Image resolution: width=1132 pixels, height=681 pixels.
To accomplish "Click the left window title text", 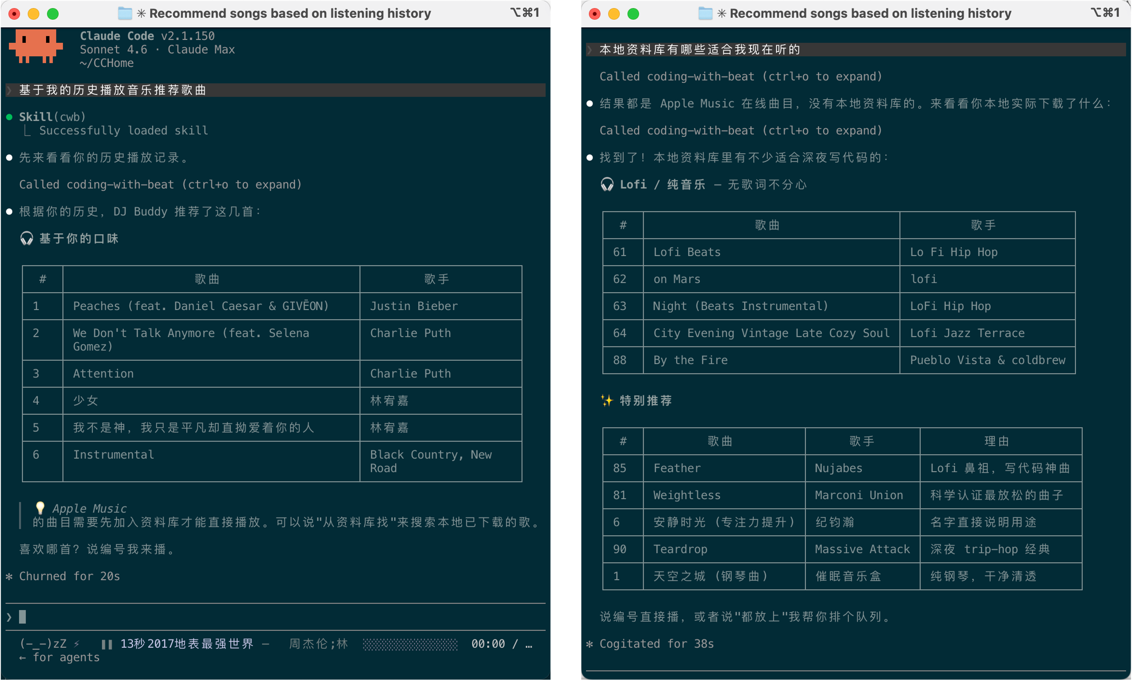I will tap(290, 13).
